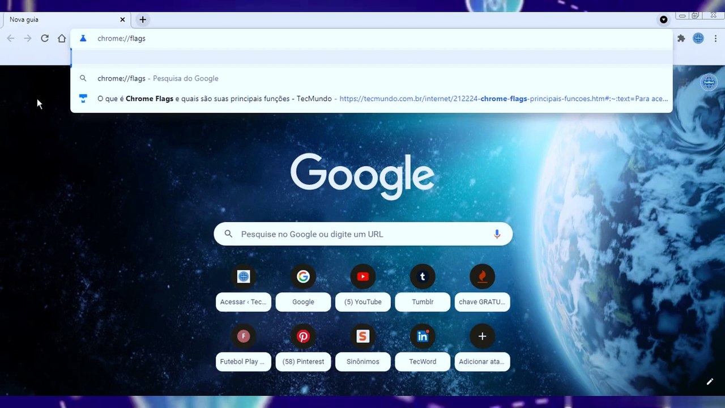
Task: Open the 'chave GRATU...' shortcut
Action: pos(482,287)
